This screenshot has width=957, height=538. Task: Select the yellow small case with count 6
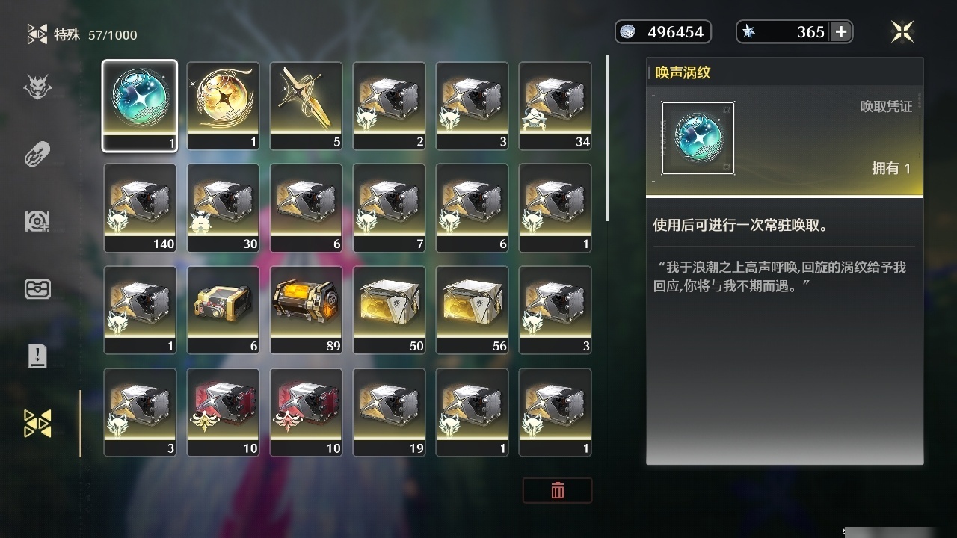pos(223,309)
